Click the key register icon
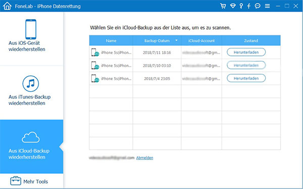This screenshot has height=189, width=303. point(241,6)
